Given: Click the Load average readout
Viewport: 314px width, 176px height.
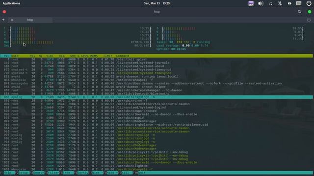Looking at the screenshot, I should click(182, 45).
